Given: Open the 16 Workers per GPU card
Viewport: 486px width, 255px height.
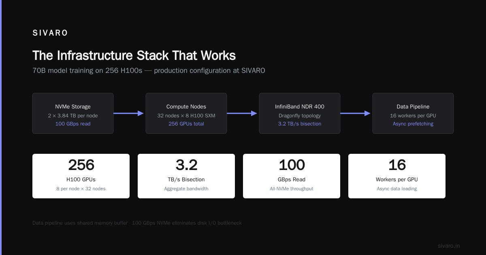Looking at the screenshot, I should (397, 176).
